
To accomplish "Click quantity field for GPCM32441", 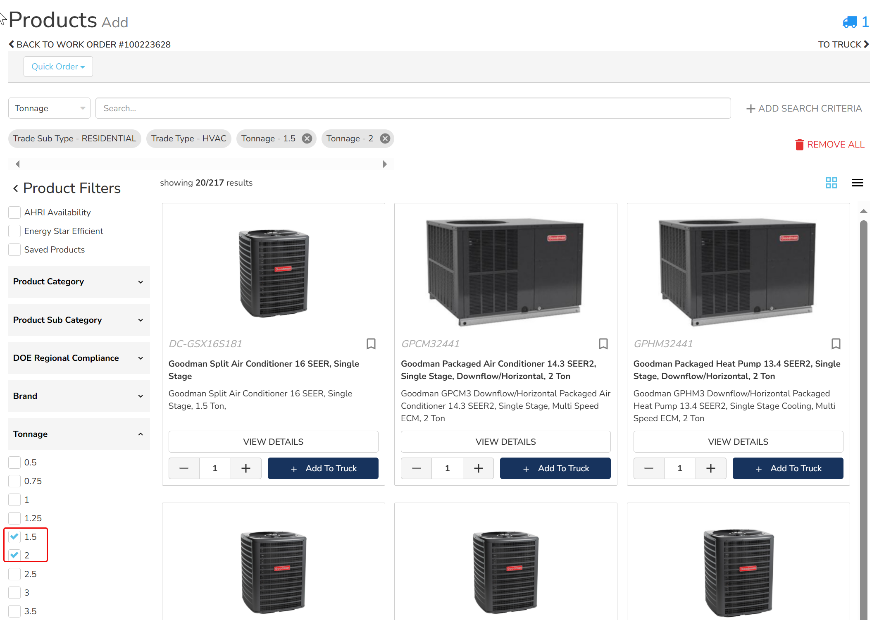I will pos(447,468).
